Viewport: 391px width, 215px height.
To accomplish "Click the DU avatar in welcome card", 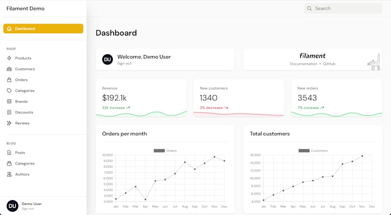I will tap(108, 60).
